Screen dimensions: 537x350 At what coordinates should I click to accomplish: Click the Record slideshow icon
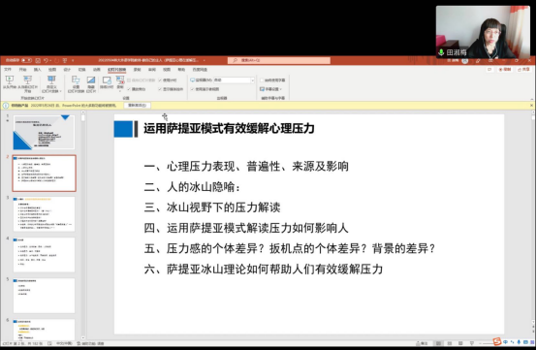(x=120, y=84)
